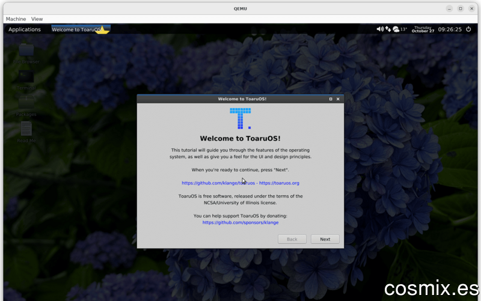Click the 13° temperature reading
This screenshot has width=481, height=301.
point(403,29)
